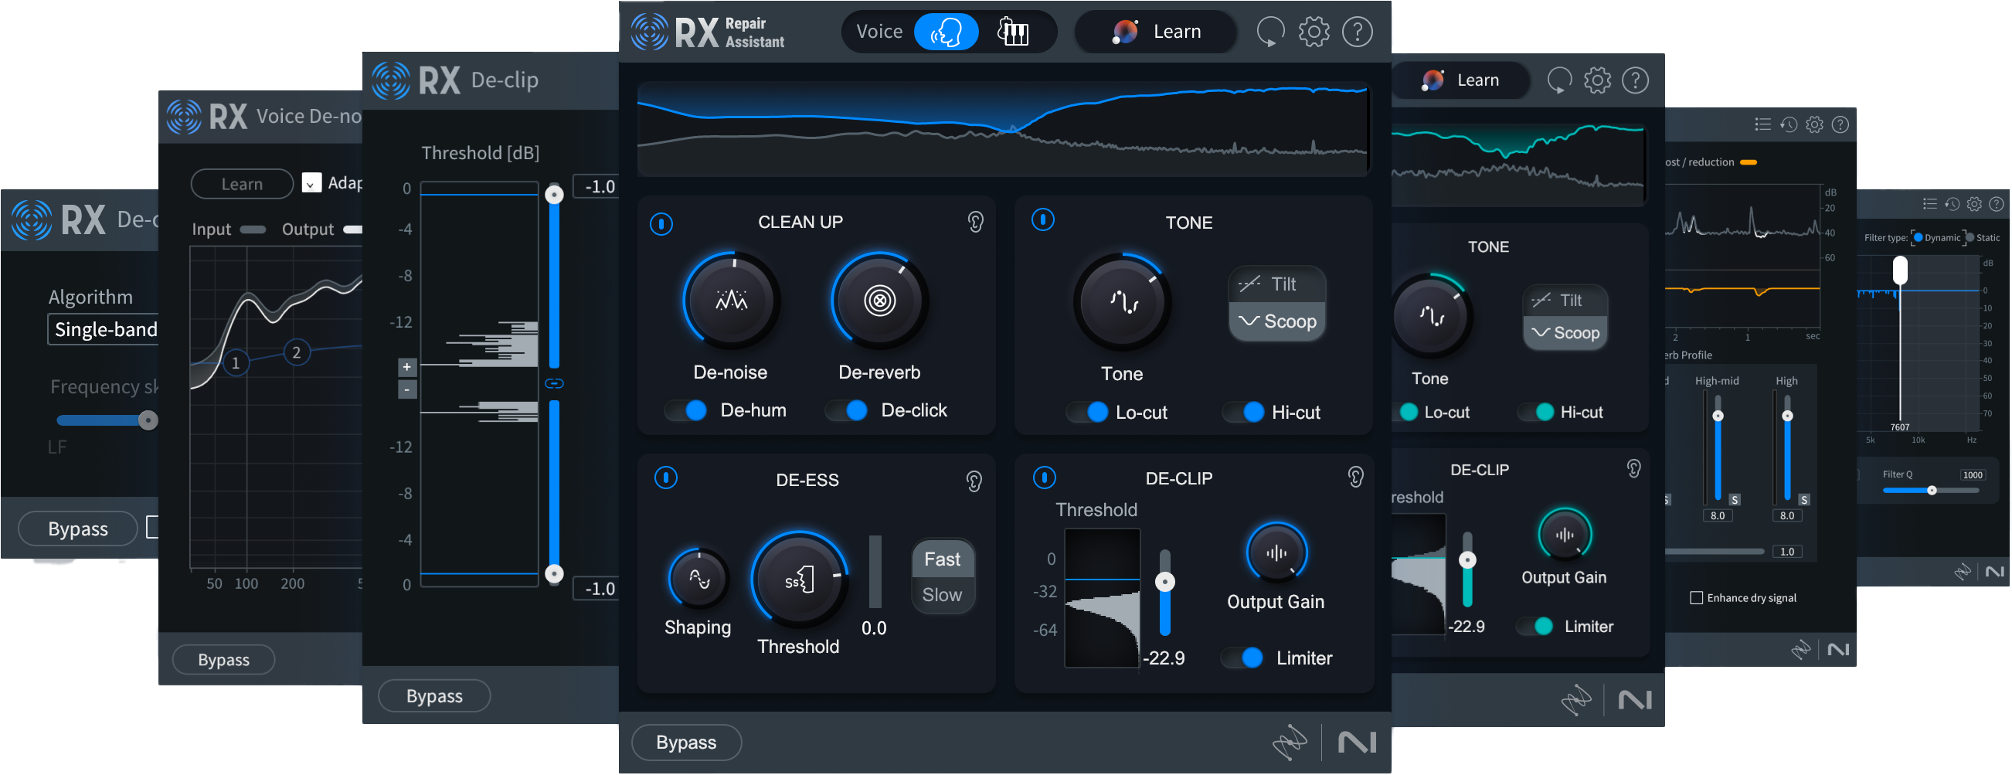Select the Fast mode in De-ess

pos(942,559)
